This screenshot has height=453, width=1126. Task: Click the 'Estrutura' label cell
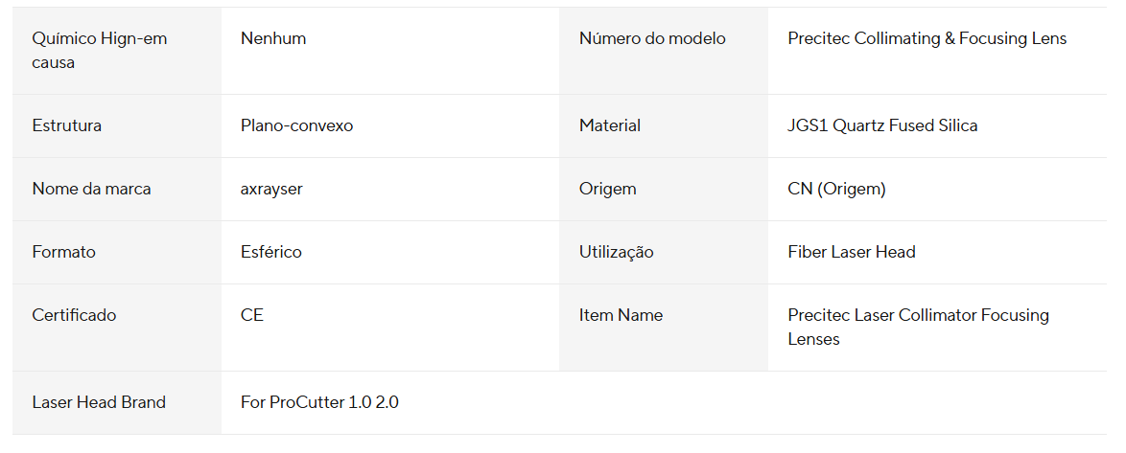tap(117, 126)
